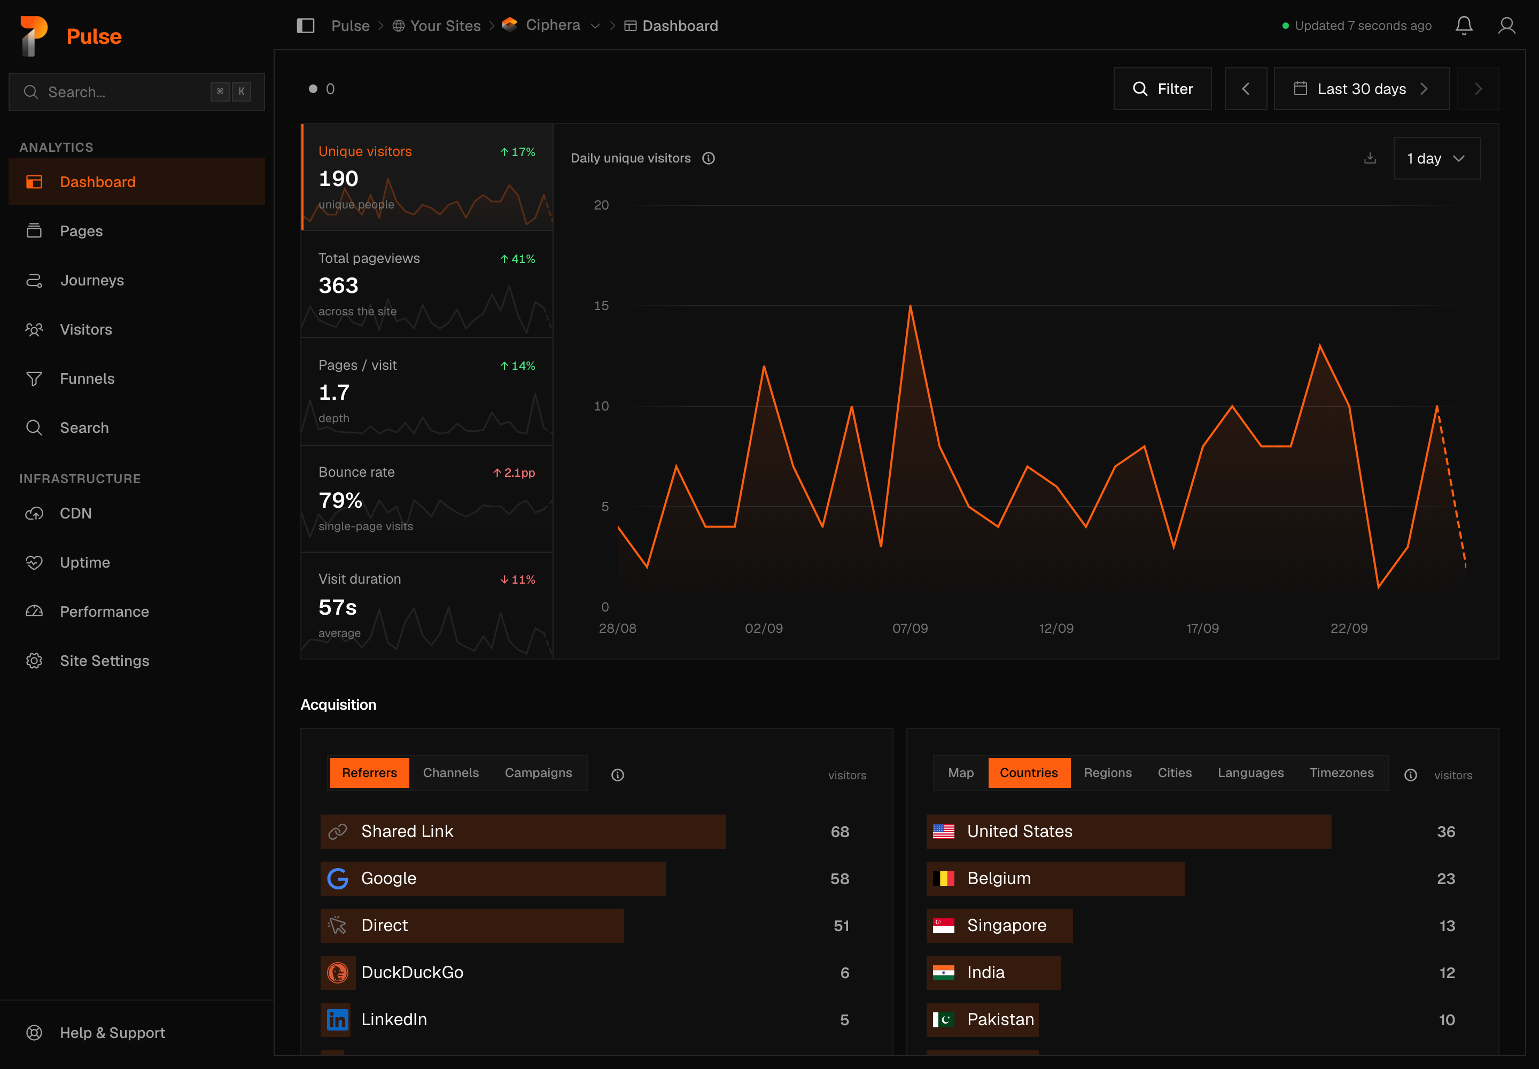Click the download chart icon

pos(1370,158)
